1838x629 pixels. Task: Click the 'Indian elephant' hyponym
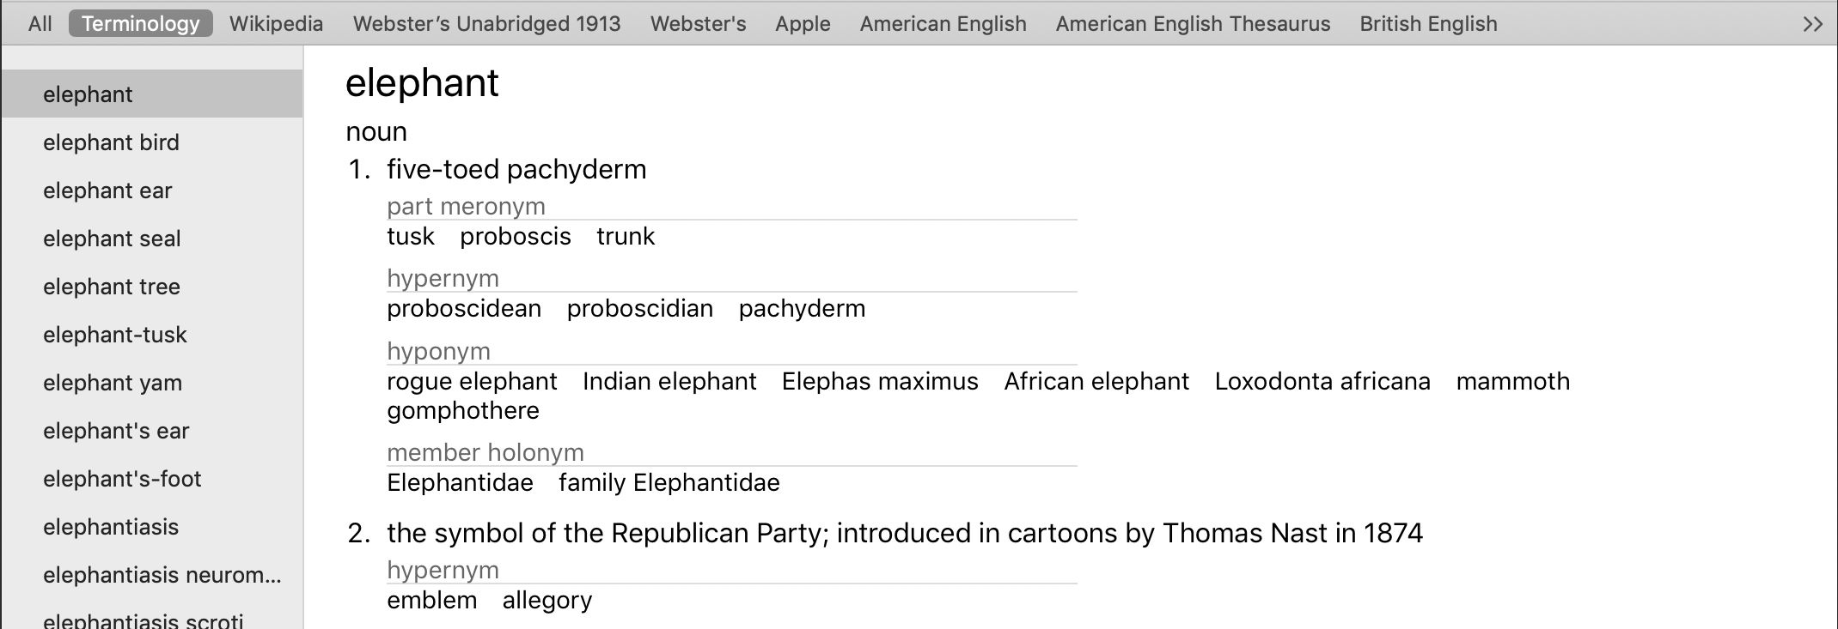669,382
